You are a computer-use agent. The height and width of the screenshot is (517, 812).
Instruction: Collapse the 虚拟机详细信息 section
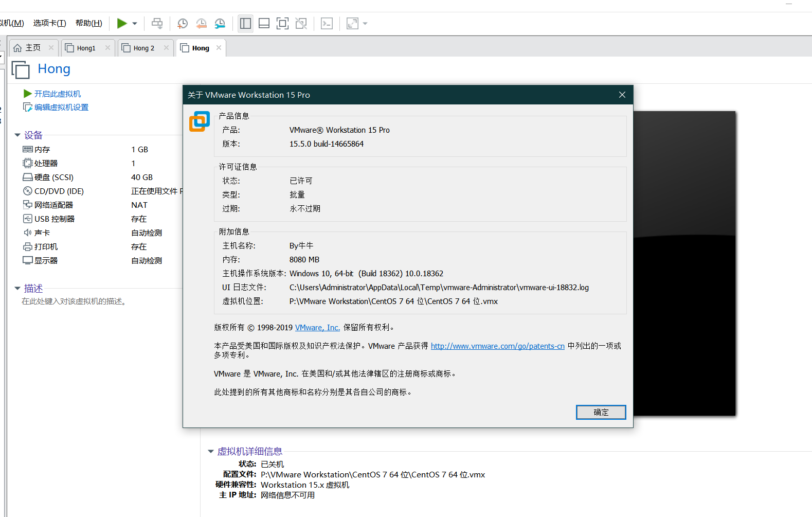pos(210,452)
